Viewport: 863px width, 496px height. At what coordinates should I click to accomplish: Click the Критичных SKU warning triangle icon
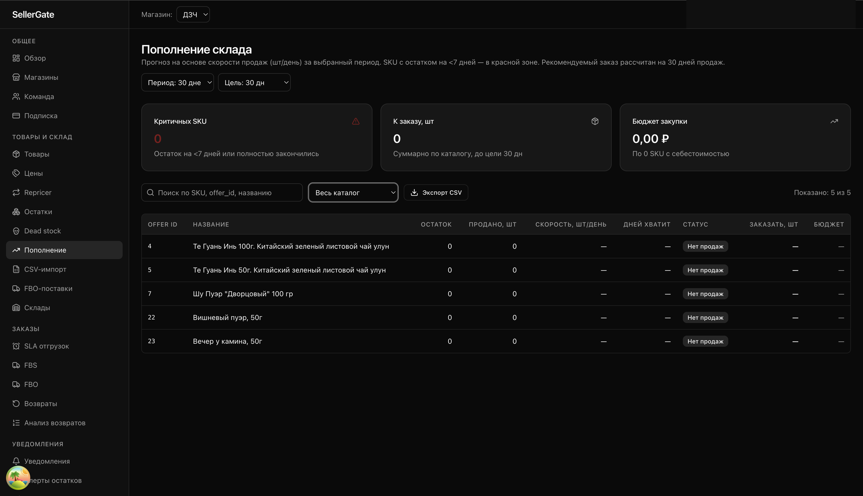point(356,121)
